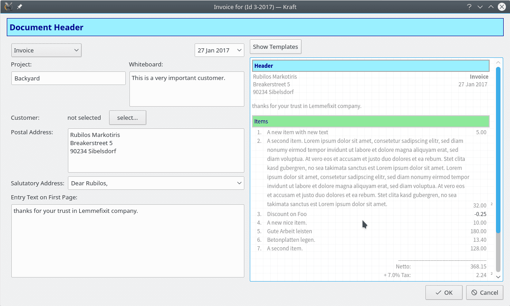Close the invoice window
510x306 pixels.
point(501,7)
